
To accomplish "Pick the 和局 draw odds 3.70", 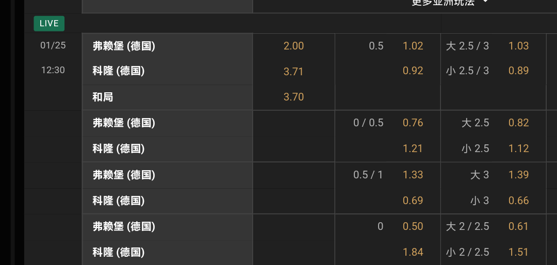I will pos(293,97).
